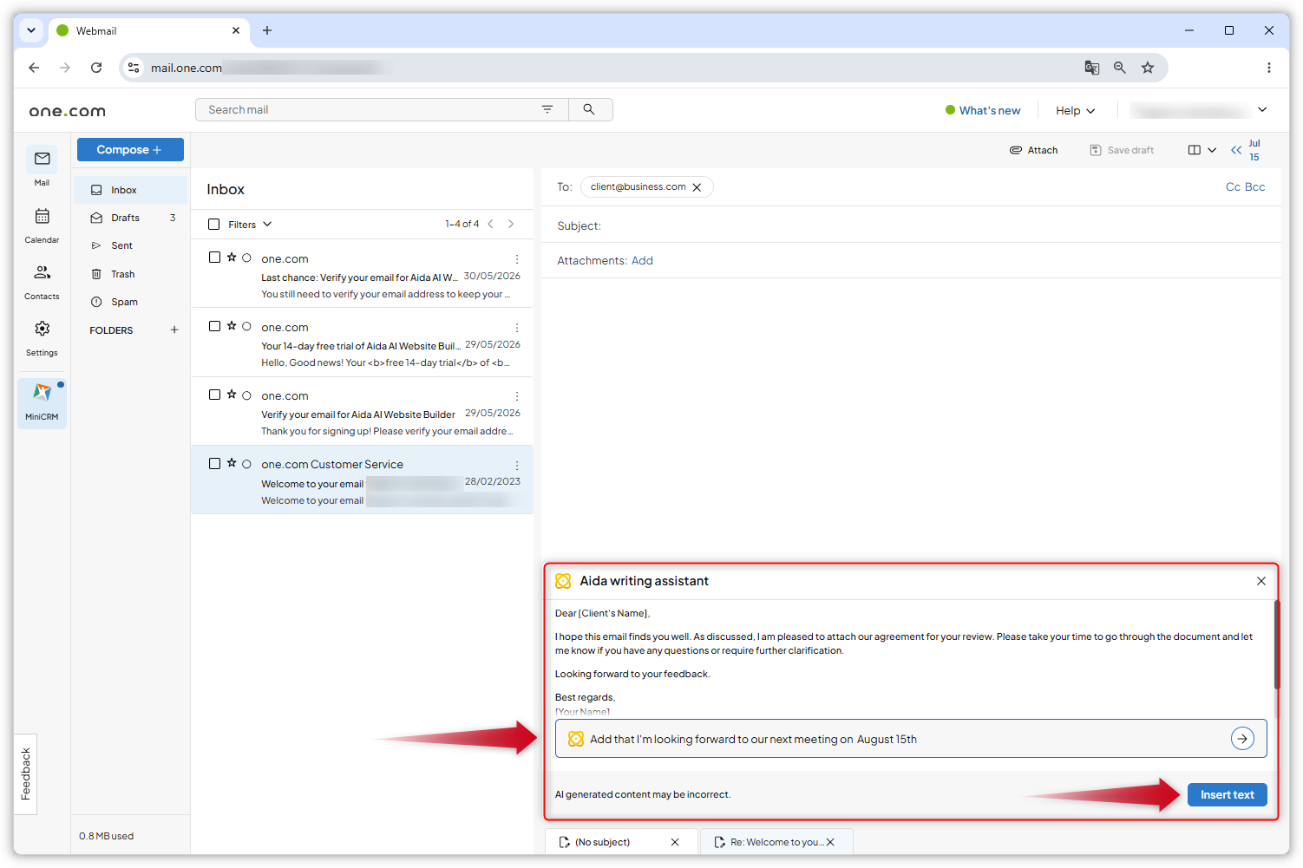Click the Attach paperclip button
1303x868 pixels.
click(x=1033, y=150)
